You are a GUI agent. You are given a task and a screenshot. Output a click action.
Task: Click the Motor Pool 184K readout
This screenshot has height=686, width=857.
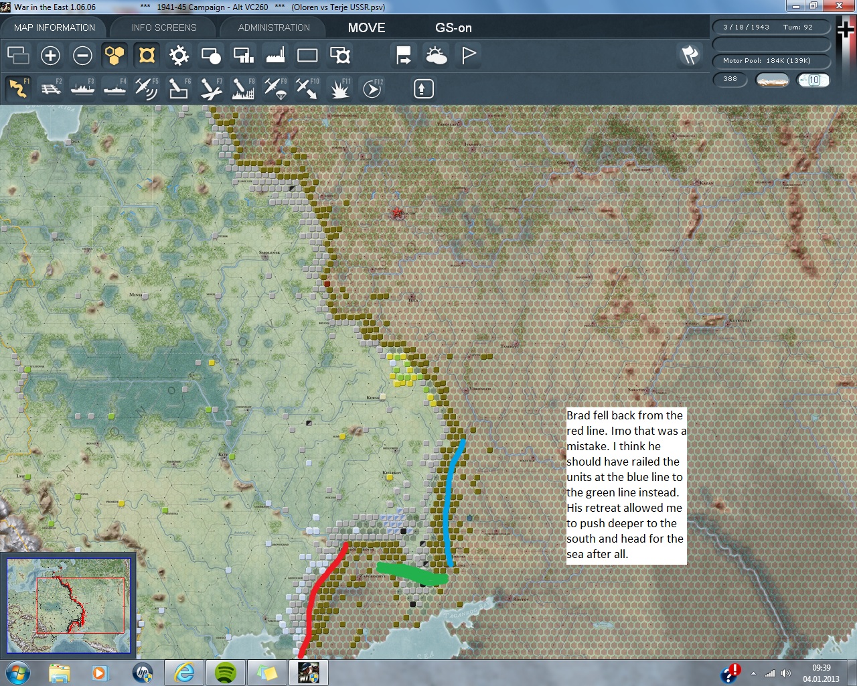click(x=771, y=61)
